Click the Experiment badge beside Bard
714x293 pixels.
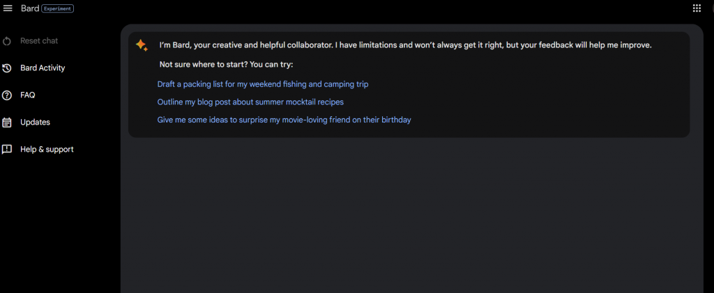tap(58, 8)
